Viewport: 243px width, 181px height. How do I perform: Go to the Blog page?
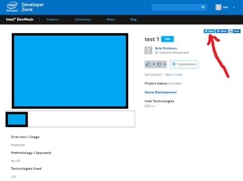tap(133, 19)
